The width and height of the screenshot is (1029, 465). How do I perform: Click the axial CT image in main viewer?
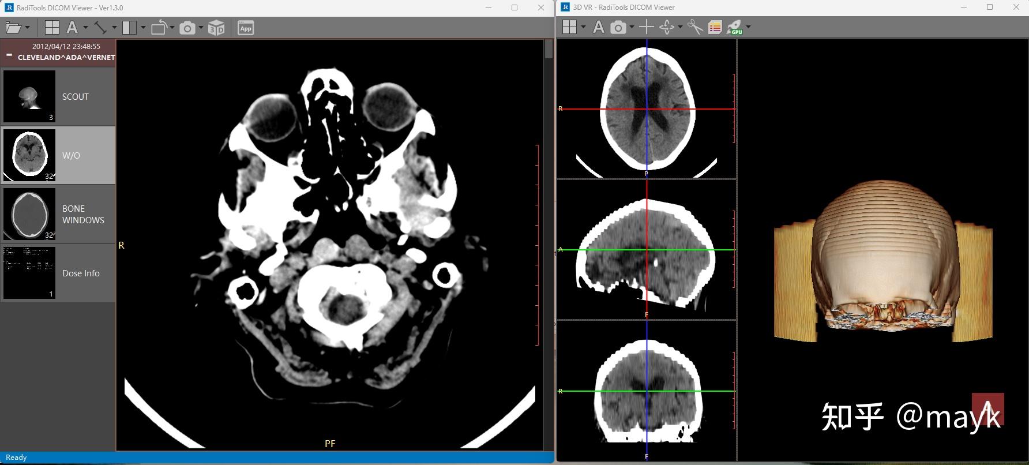(330, 245)
